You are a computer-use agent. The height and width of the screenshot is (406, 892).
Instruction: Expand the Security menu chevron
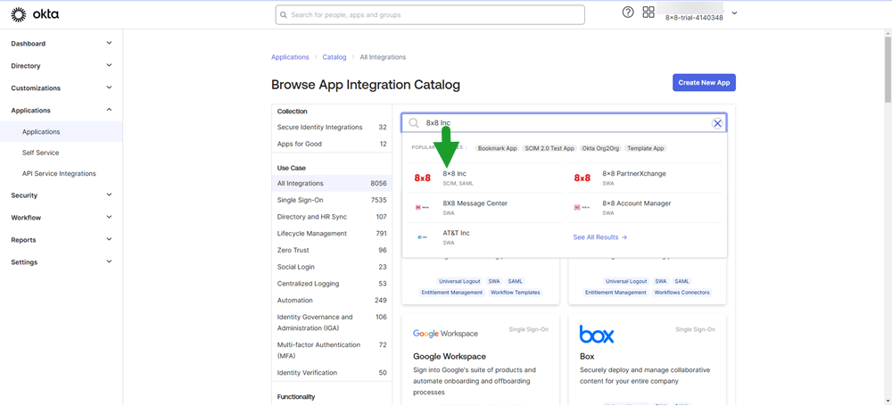pos(109,195)
